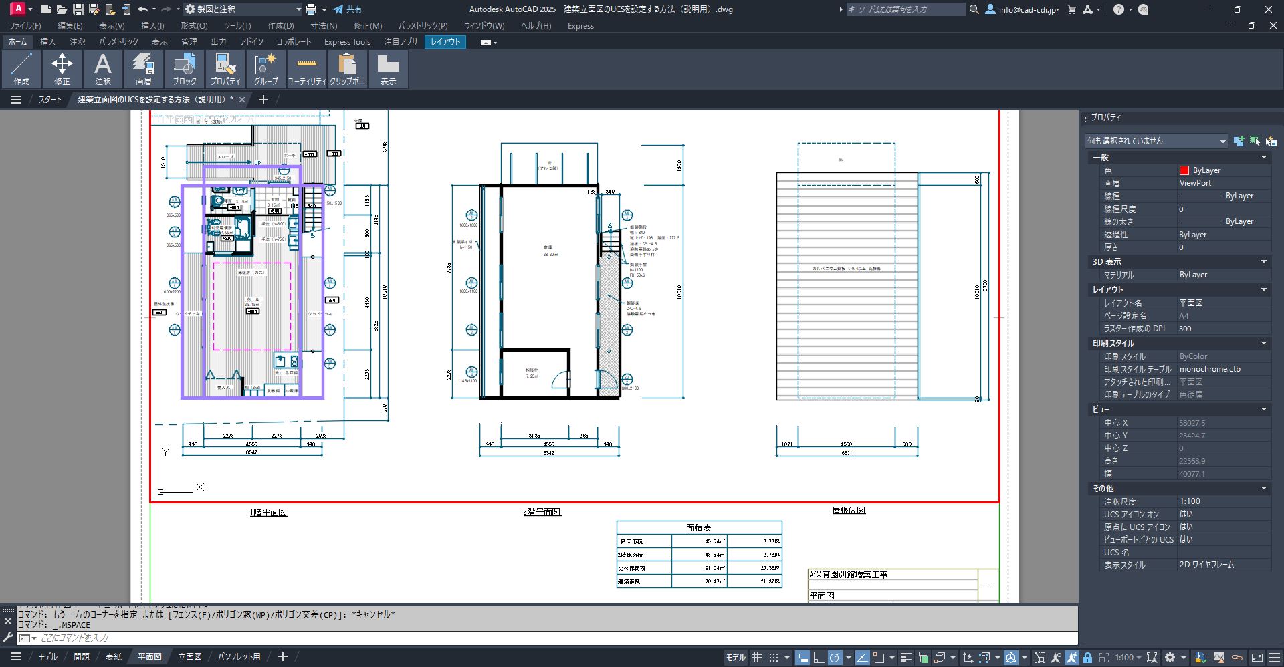Click the Quick Select icon in Properties

point(1271,141)
